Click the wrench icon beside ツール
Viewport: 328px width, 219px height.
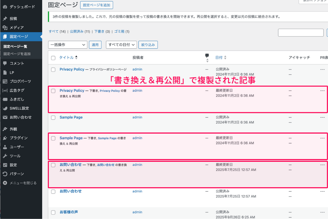coord(5,156)
